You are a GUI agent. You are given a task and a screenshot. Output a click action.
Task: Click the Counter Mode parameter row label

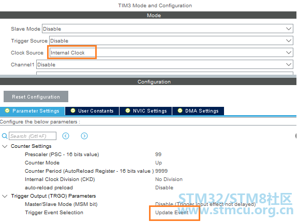pos(42,163)
